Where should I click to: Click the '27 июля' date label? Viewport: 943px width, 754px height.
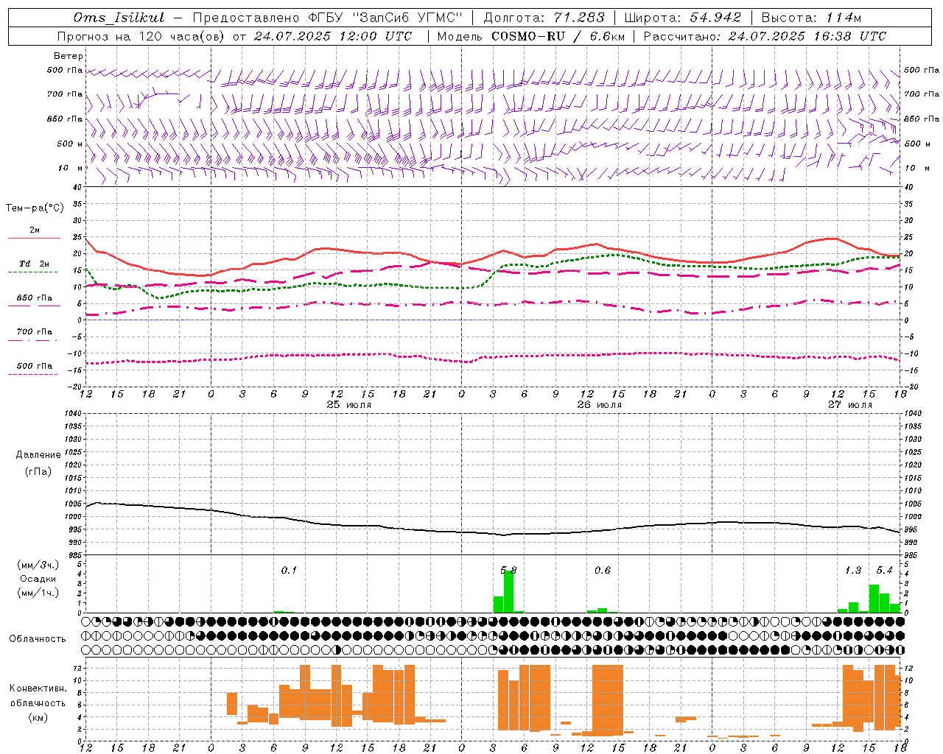coord(850,405)
